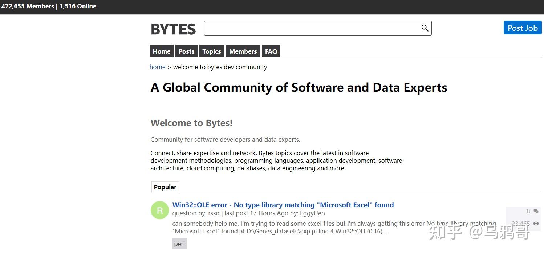Click the members online count text
This screenshot has height=254, width=544.
pos(49,6)
